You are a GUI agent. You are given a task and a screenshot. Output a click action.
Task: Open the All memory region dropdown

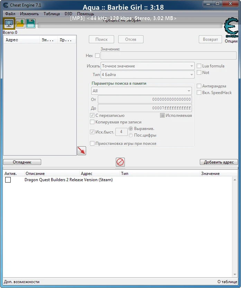[x=141, y=91]
